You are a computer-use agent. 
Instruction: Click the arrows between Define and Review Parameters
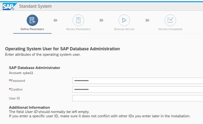click(x=55, y=20)
